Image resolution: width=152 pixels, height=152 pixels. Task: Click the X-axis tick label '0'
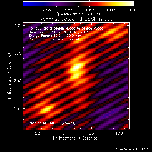tap(64, 133)
